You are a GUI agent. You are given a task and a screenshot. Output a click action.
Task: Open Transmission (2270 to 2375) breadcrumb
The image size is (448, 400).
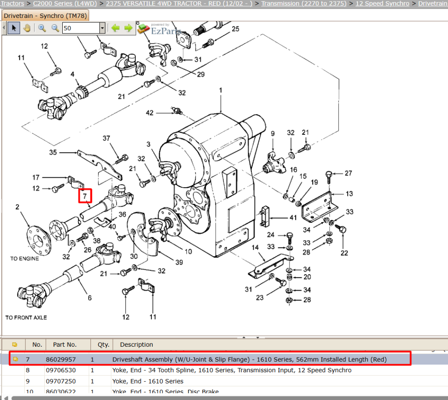coord(304,4)
